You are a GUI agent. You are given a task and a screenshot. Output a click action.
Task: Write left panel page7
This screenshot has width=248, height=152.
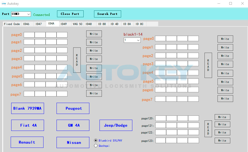pyautogui.click(x=94, y=93)
